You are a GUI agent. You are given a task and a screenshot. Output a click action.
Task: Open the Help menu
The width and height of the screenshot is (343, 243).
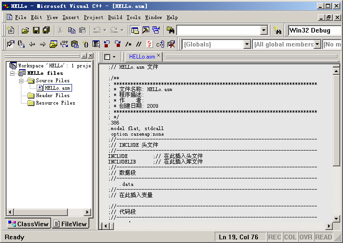pos(172,17)
